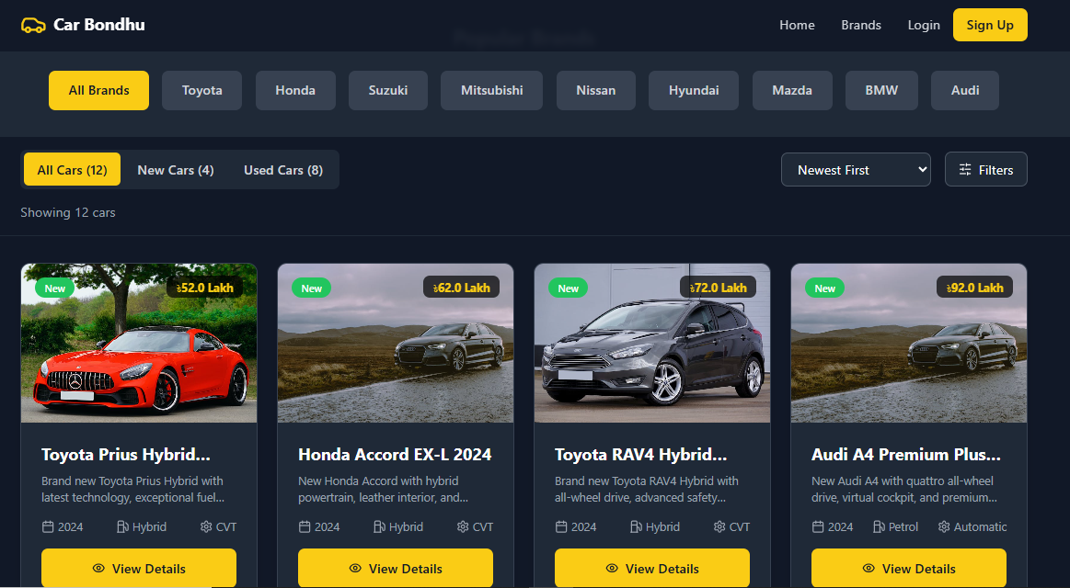Click the Honda Accord EX-L 2024 title
This screenshot has height=588, width=1070.
[395, 455]
